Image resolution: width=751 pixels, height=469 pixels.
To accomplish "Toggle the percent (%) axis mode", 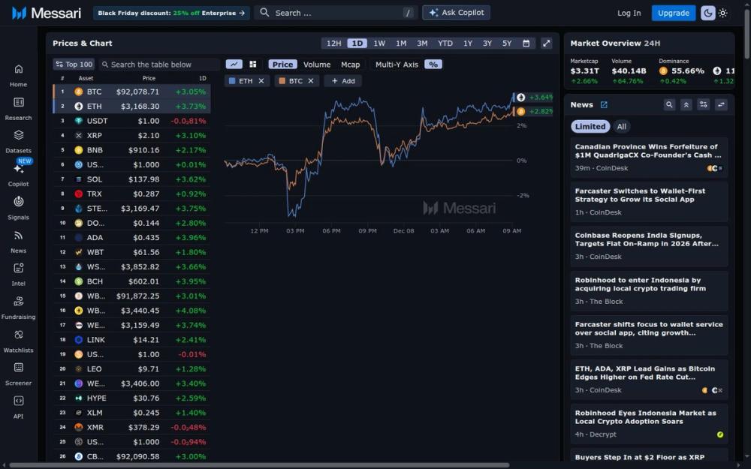I will tap(433, 64).
